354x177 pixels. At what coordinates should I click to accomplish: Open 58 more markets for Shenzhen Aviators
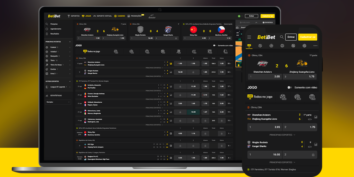(x=229, y=64)
